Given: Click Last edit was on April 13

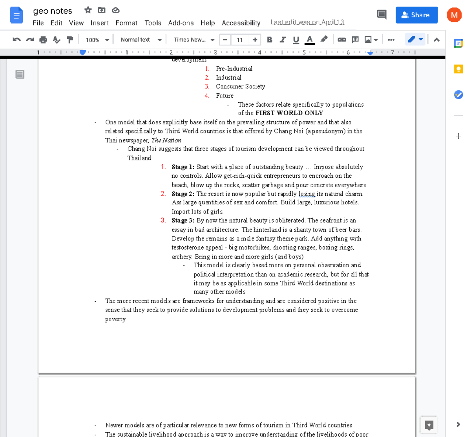Looking at the screenshot, I should coord(307,22).
